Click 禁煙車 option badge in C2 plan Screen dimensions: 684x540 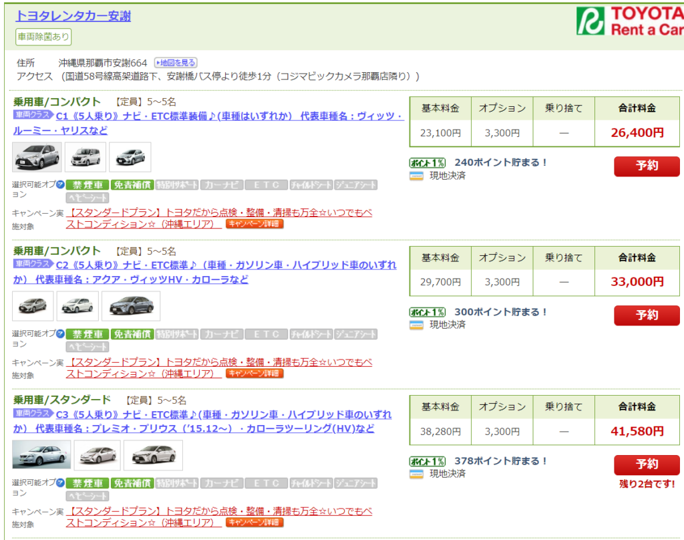88,334
